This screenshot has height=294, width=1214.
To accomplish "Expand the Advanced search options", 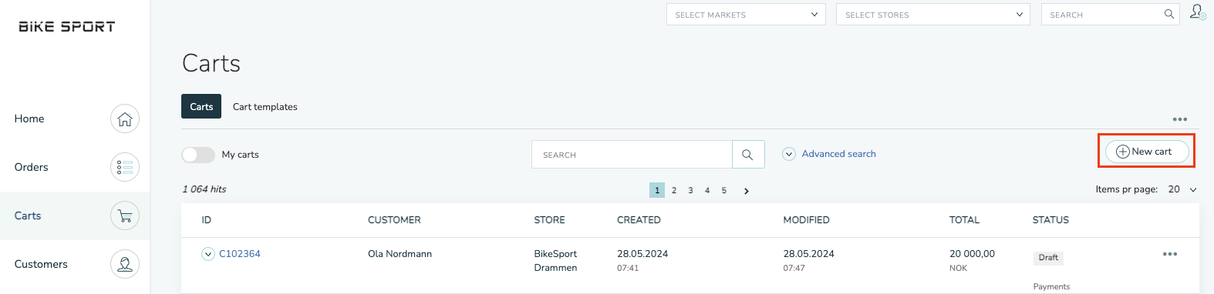I will (x=830, y=154).
